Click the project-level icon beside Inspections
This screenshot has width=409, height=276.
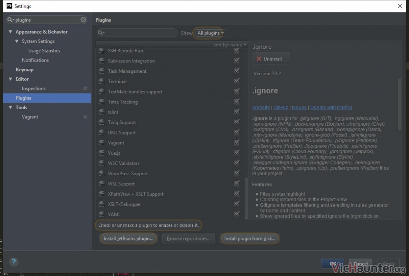85,88
